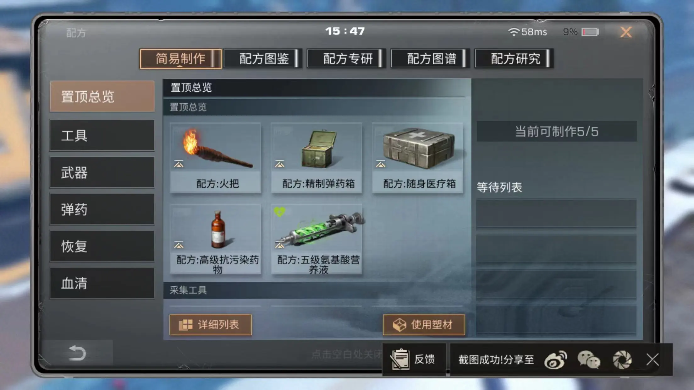Unpin the 高级抗污染药物 recipe

179,245
